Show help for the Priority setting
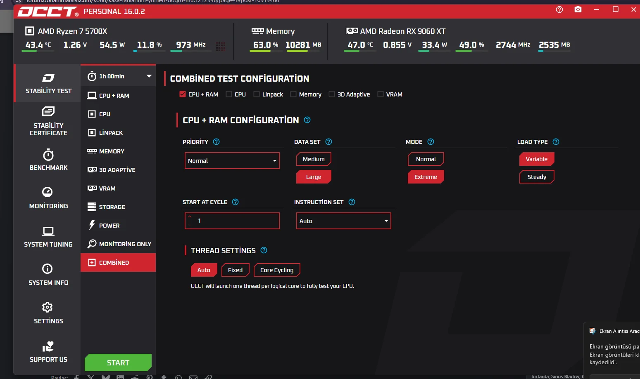The width and height of the screenshot is (640, 379). [216, 142]
